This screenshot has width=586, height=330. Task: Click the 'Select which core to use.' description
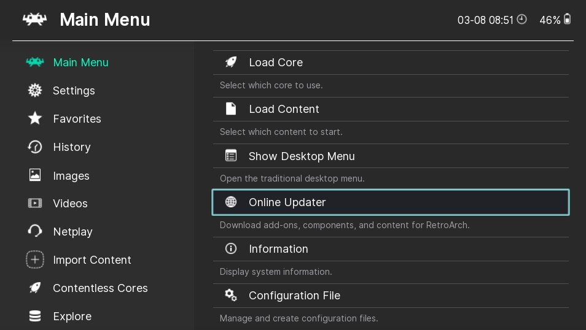272,85
